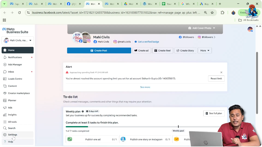The image size is (262, 147).
Task: Click the See more link in Alert
Action: (x=145, y=87)
